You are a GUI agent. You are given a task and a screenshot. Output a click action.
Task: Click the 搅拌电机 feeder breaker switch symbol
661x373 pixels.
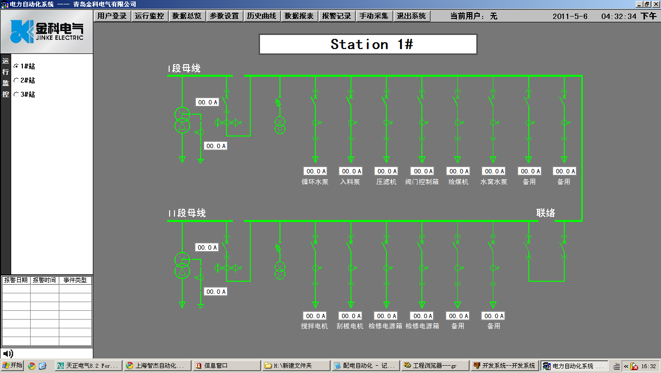314,246
